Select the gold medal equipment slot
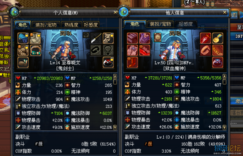This screenshot has height=156, width=243. (x=218, y=38)
